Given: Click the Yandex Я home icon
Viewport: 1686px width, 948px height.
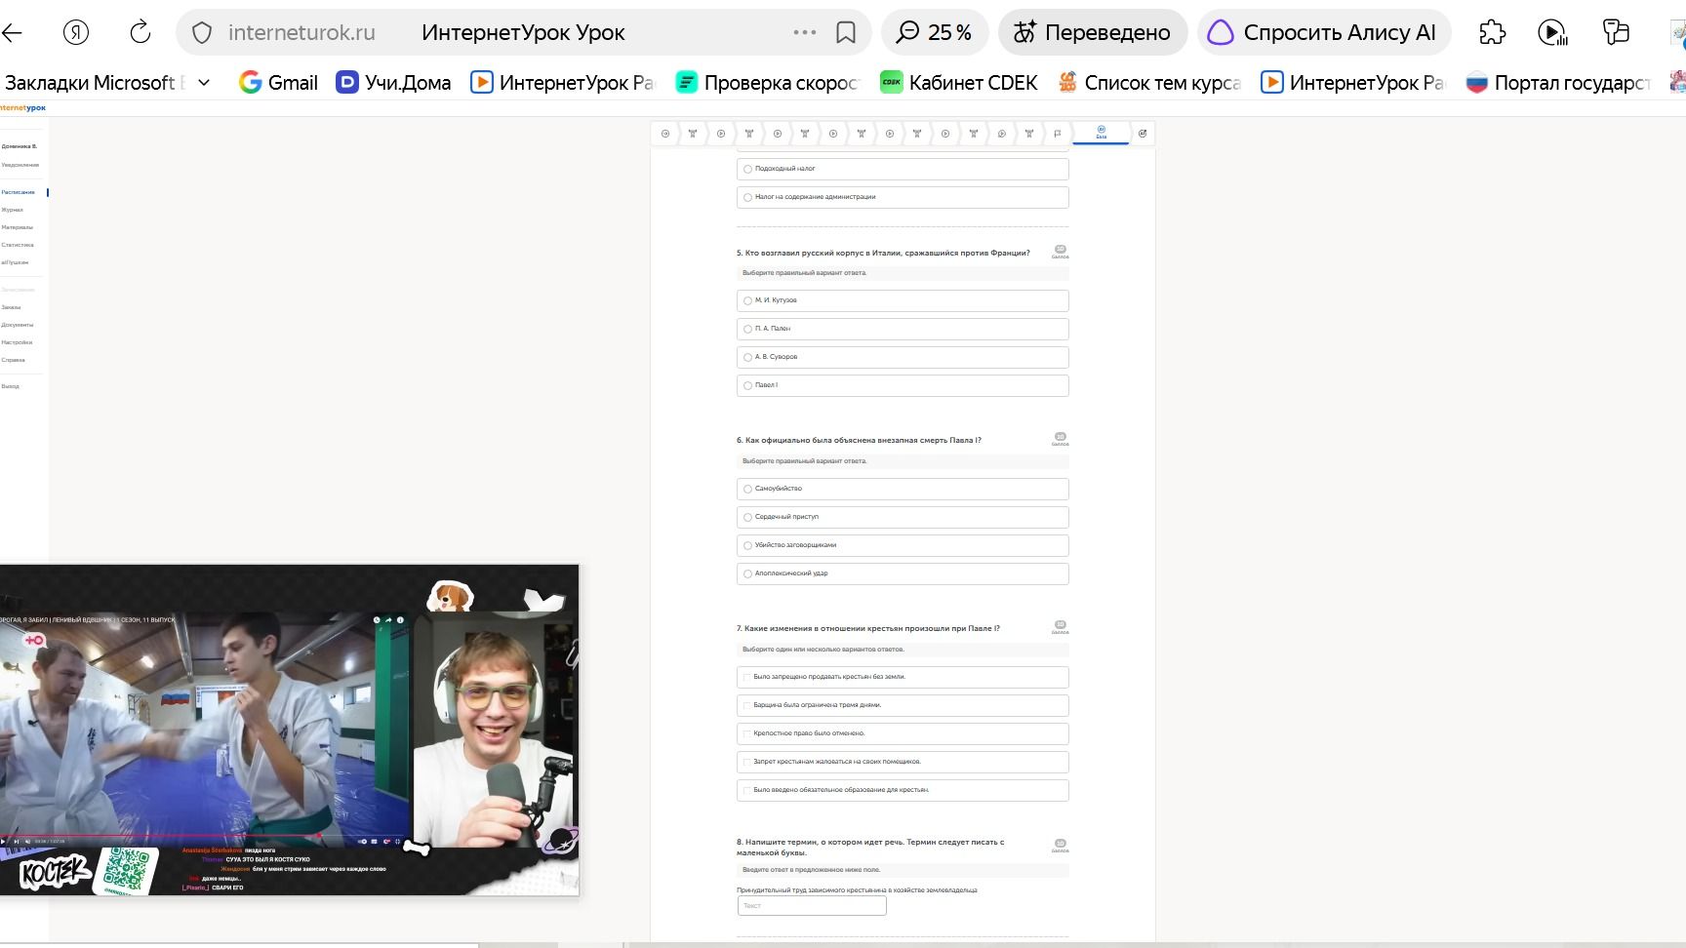Looking at the screenshot, I should tap(76, 32).
